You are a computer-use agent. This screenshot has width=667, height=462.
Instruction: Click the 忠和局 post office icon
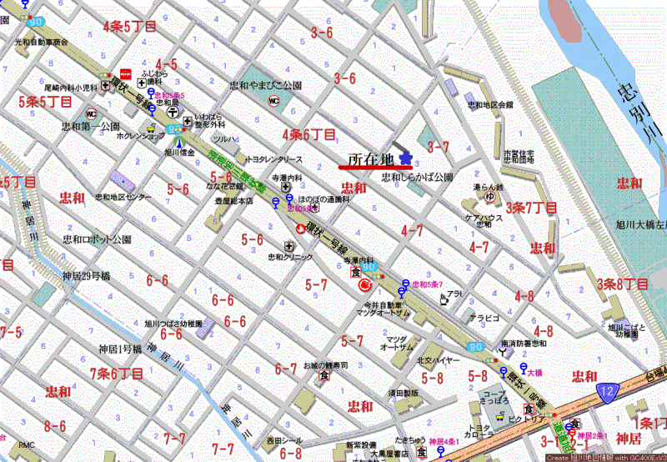coord(173,112)
